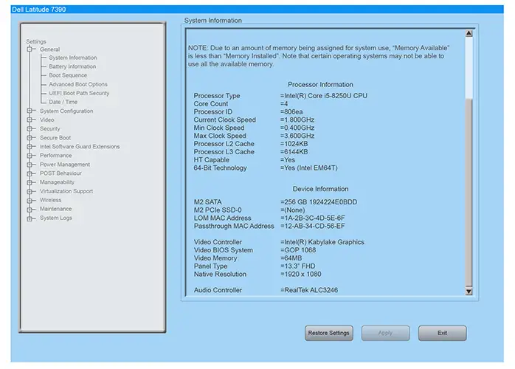
Task: Click the Passthrough MAC Address value
Action: click(313, 227)
